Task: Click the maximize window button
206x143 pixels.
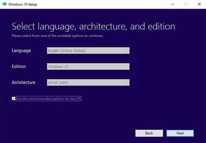Action: click(186, 4)
